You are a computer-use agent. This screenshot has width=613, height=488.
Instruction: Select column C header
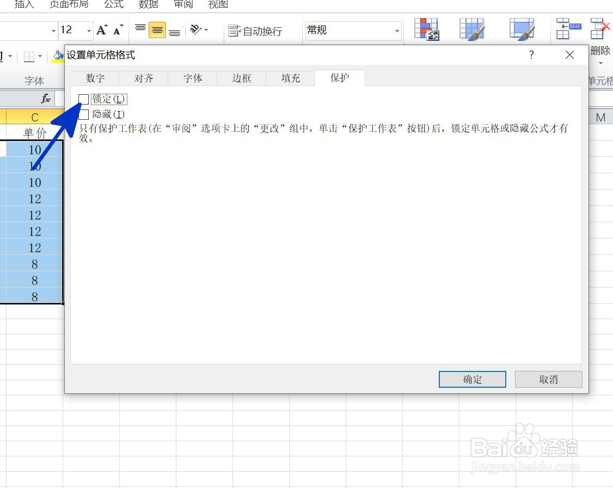(34, 117)
